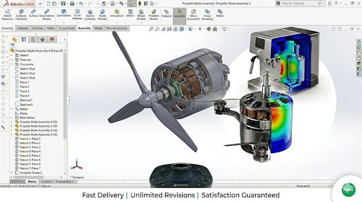Viewport: 362px width, 202px height.
Task: Click the appearances color icon in right task pane
Action: 359,63
